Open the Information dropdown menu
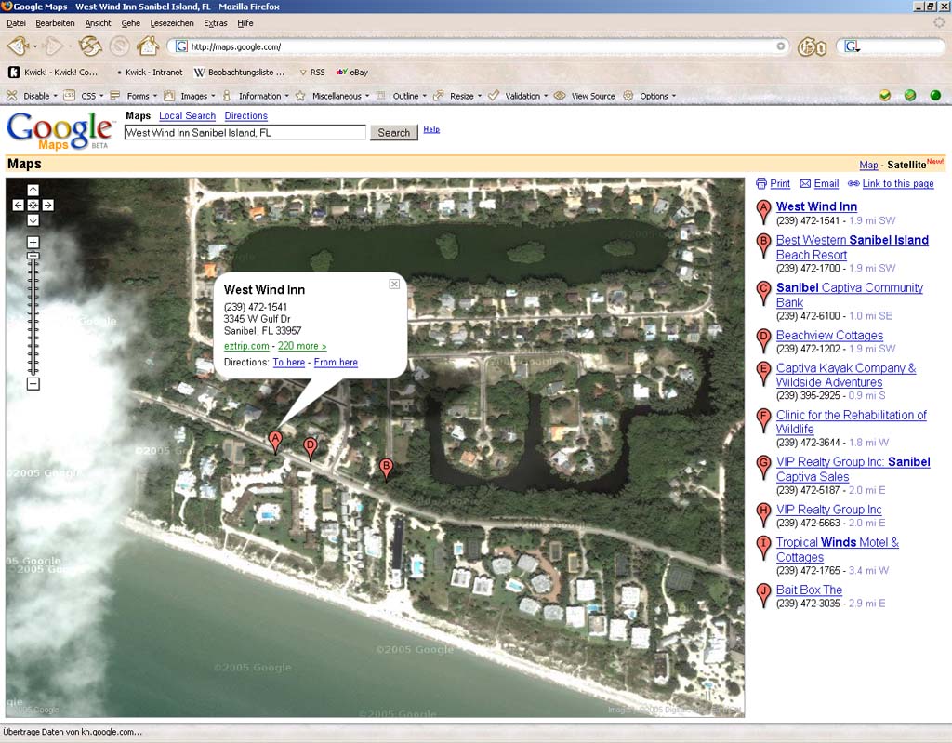The height and width of the screenshot is (743, 952). click(255, 96)
